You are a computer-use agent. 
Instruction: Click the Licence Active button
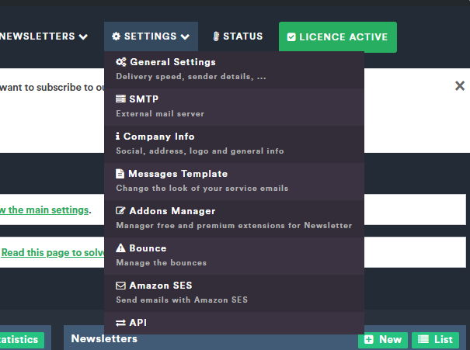[x=337, y=37]
